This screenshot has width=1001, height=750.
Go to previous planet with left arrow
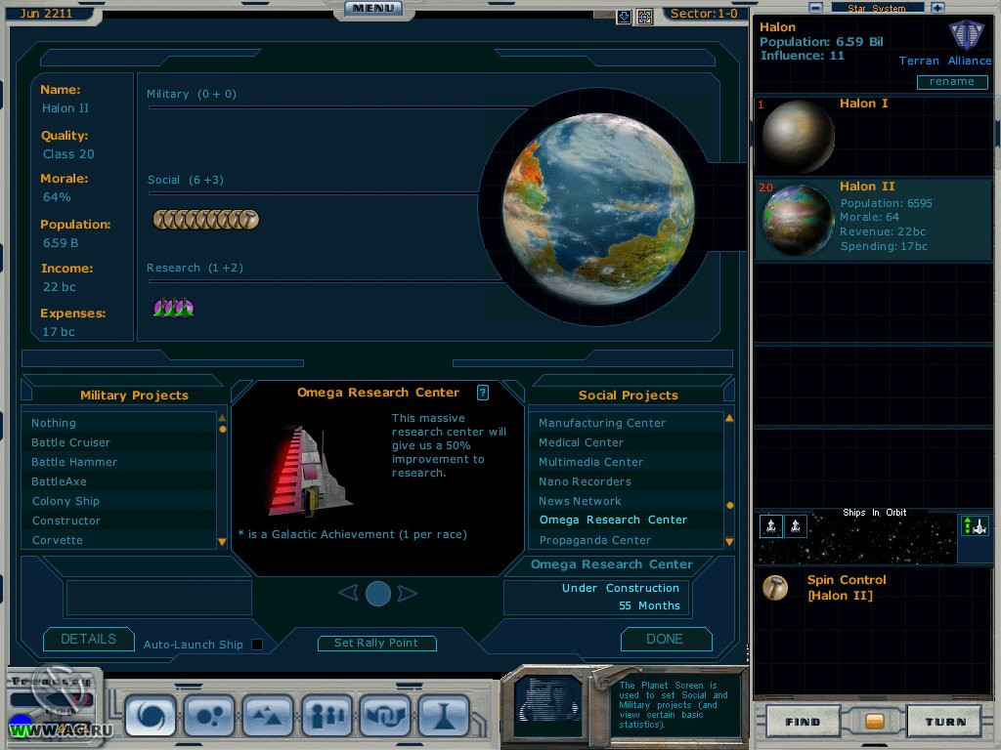click(348, 593)
